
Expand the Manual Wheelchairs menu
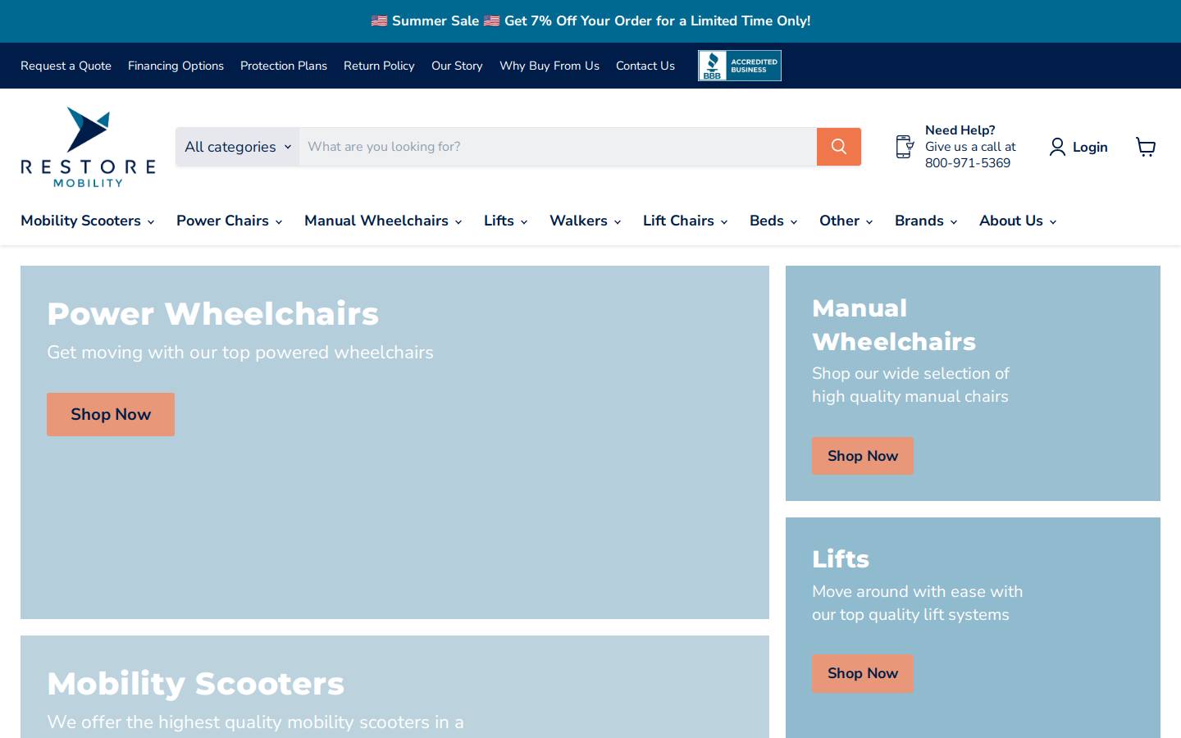(x=383, y=221)
